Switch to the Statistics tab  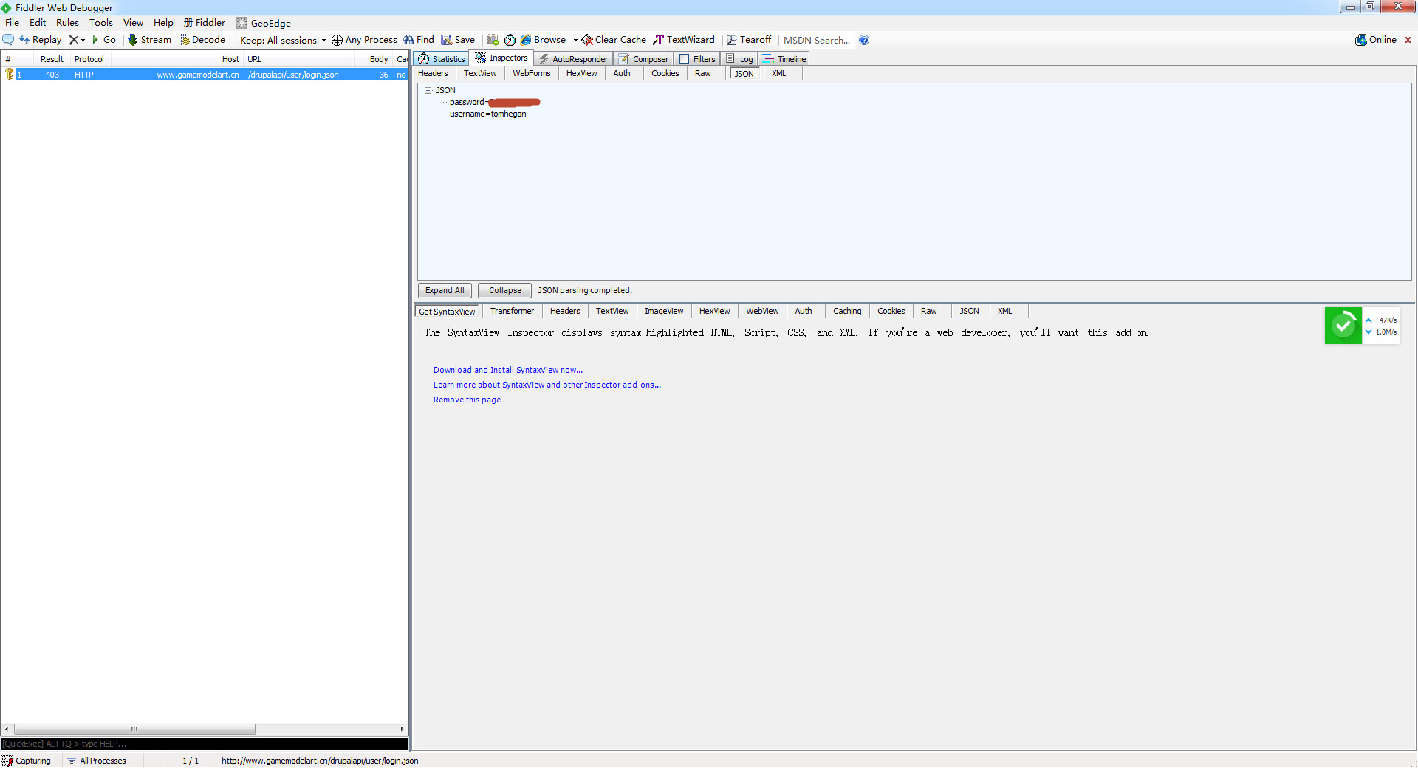tap(442, 59)
